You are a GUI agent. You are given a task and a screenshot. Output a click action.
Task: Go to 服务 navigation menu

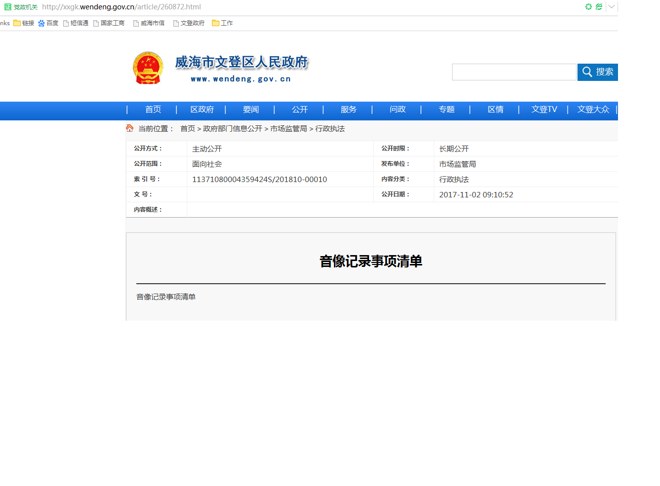point(348,110)
